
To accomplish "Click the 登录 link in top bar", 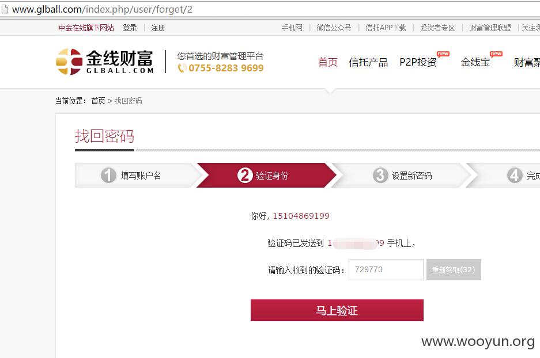I will pyautogui.click(x=130, y=28).
